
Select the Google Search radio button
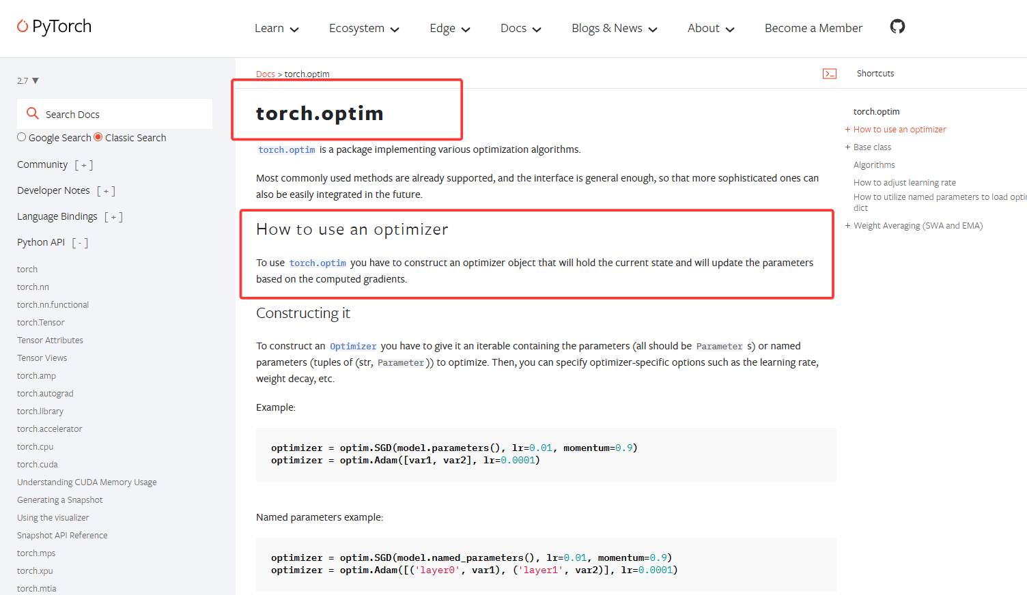click(x=22, y=137)
